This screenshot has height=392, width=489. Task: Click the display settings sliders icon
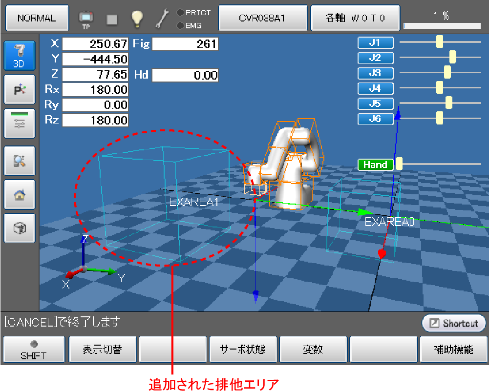click(19, 123)
